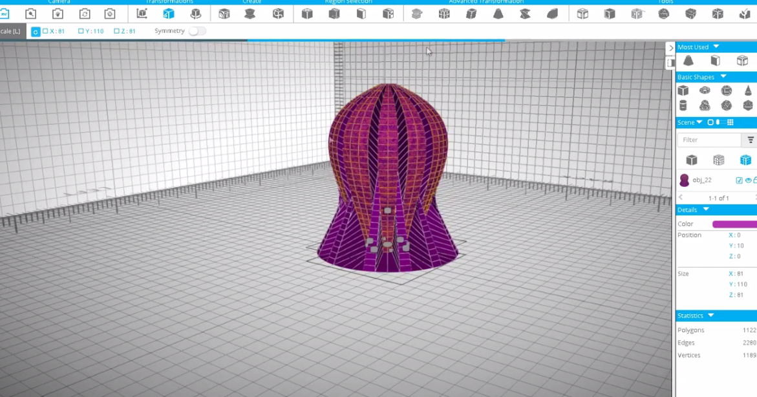Viewport: 757px width, 397px height.
Task: Collapse the Scene section
Action: (x=699, y=122)
